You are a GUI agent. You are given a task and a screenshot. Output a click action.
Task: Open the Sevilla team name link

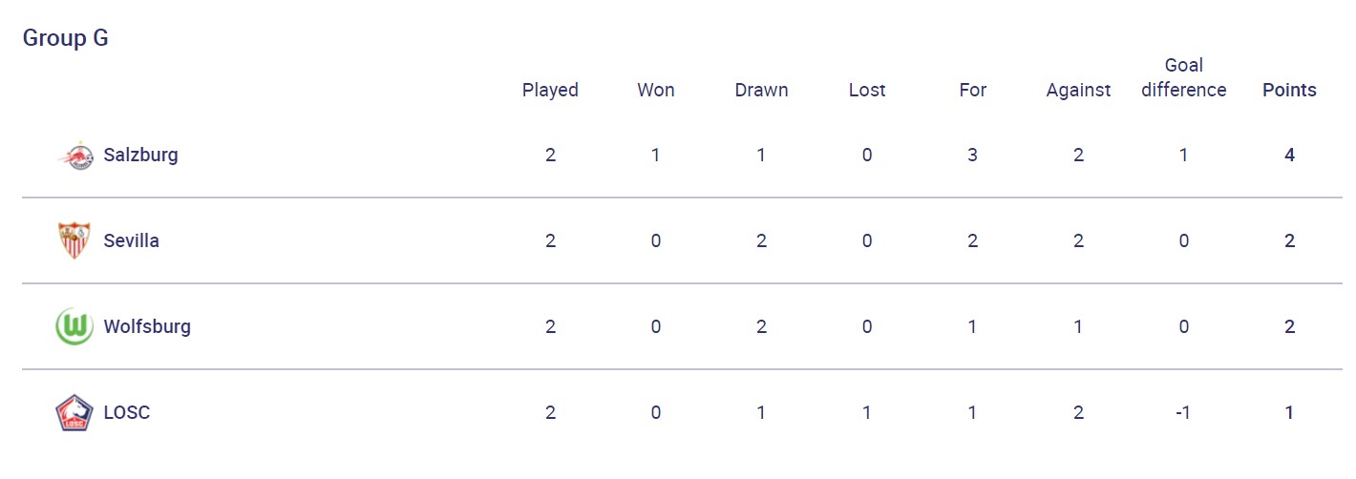pyautogui.click(x=131, y=240)
